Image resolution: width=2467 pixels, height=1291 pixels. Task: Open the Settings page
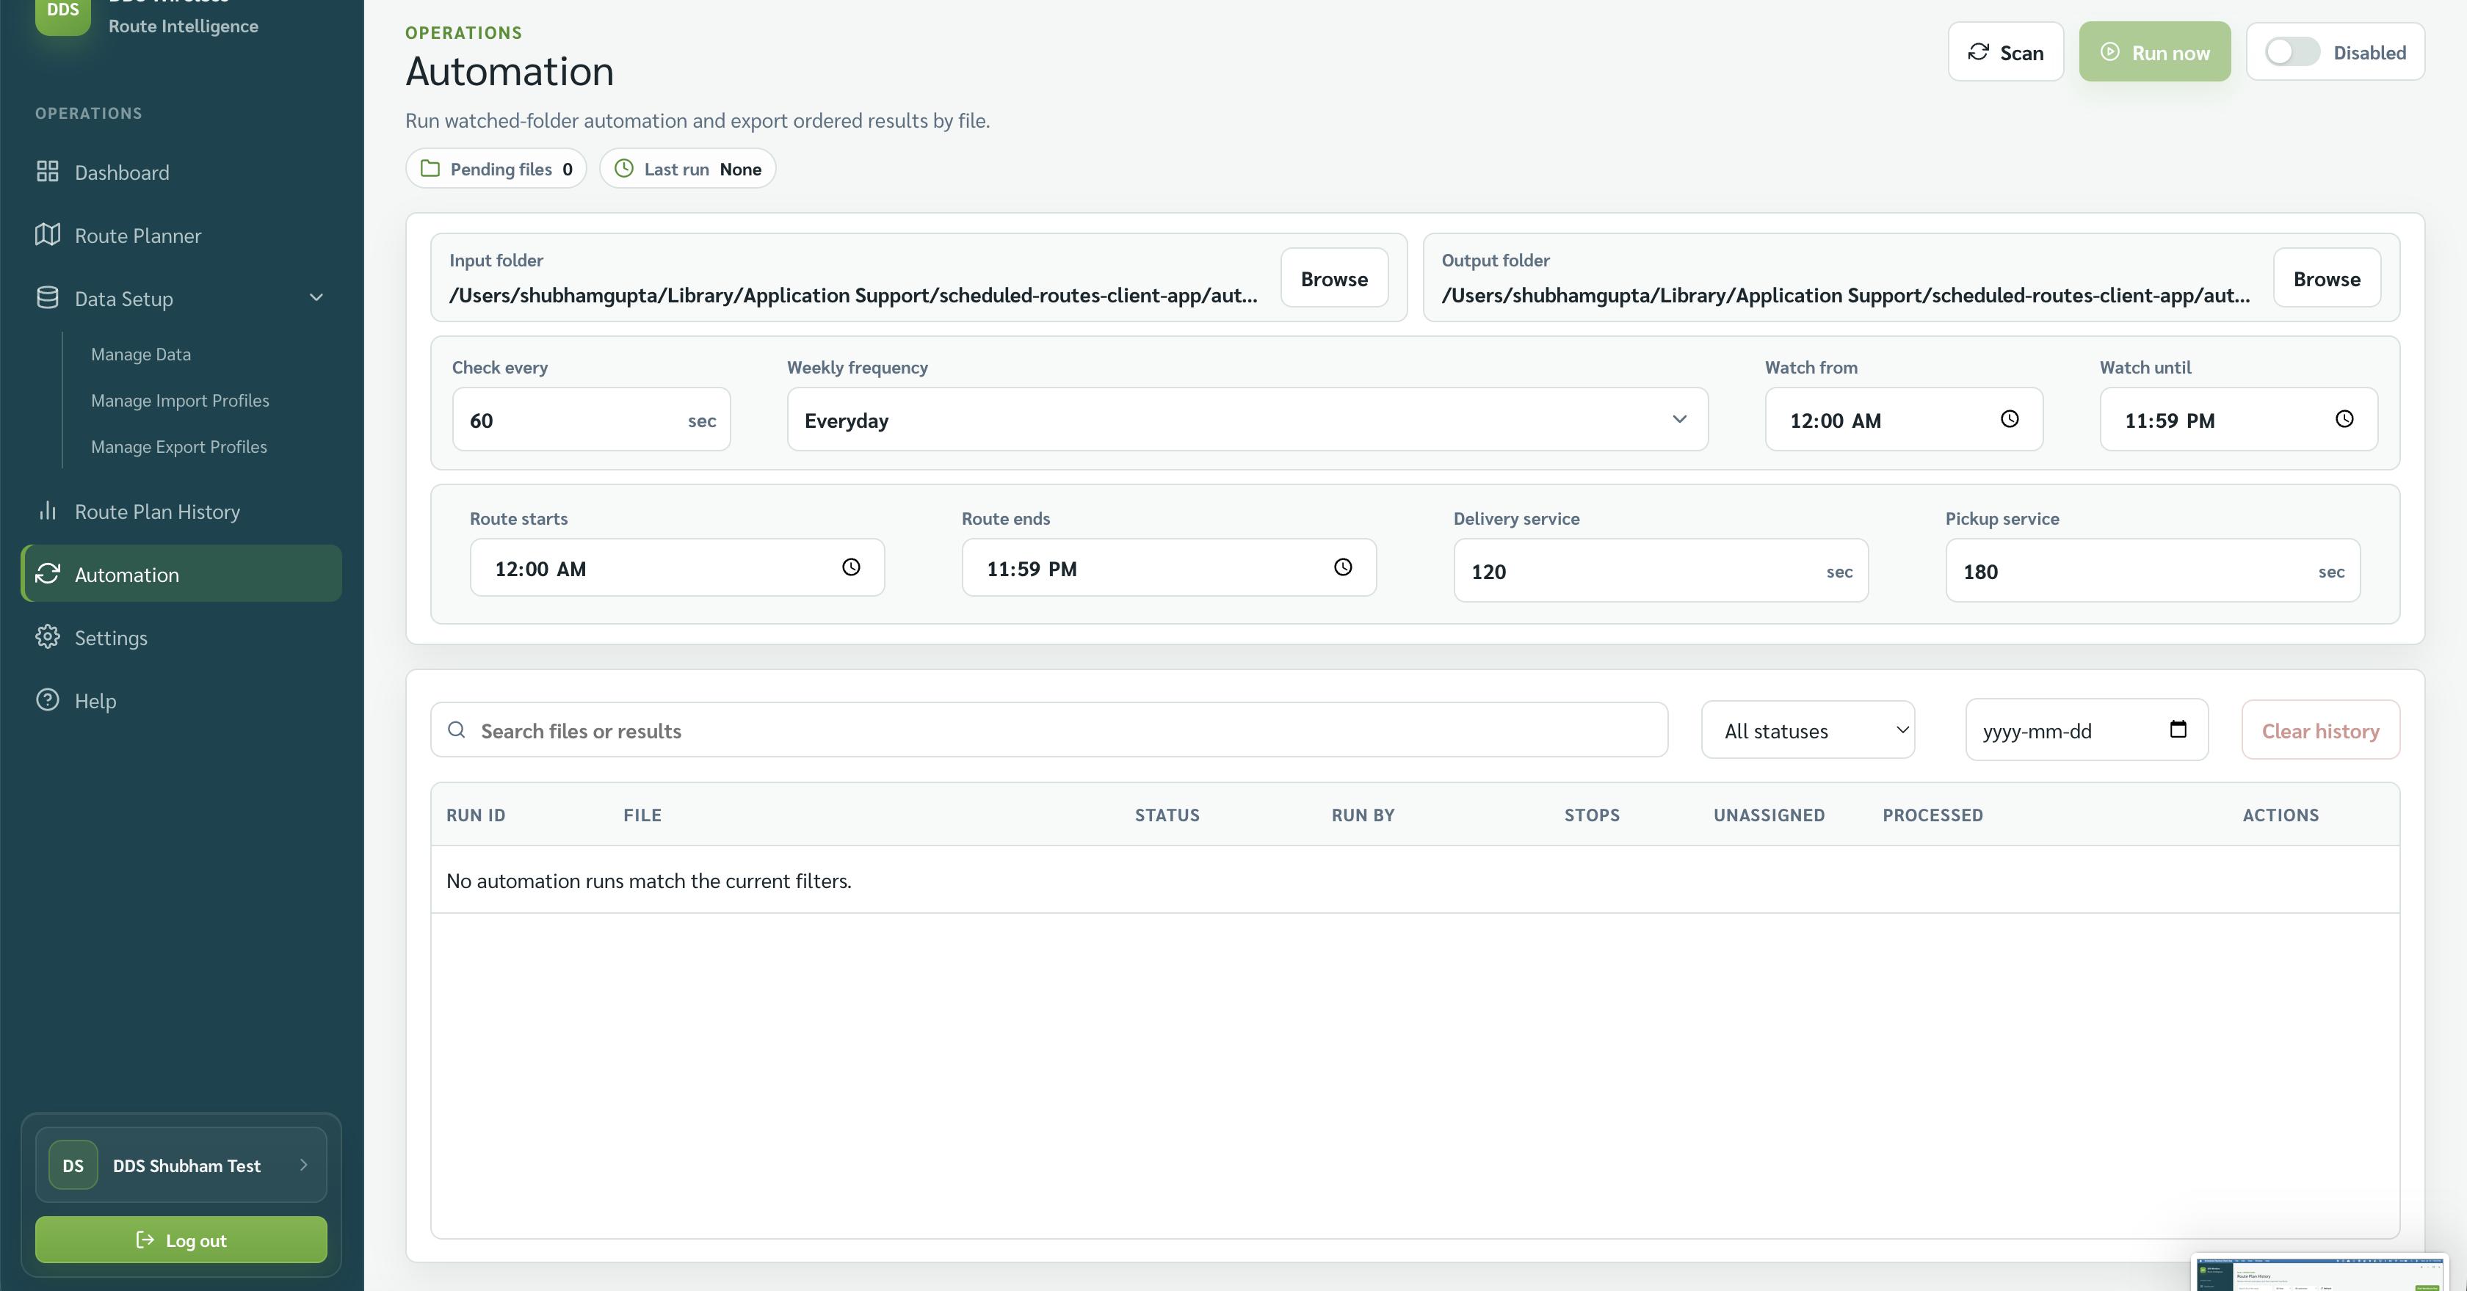tap(181, 637)
